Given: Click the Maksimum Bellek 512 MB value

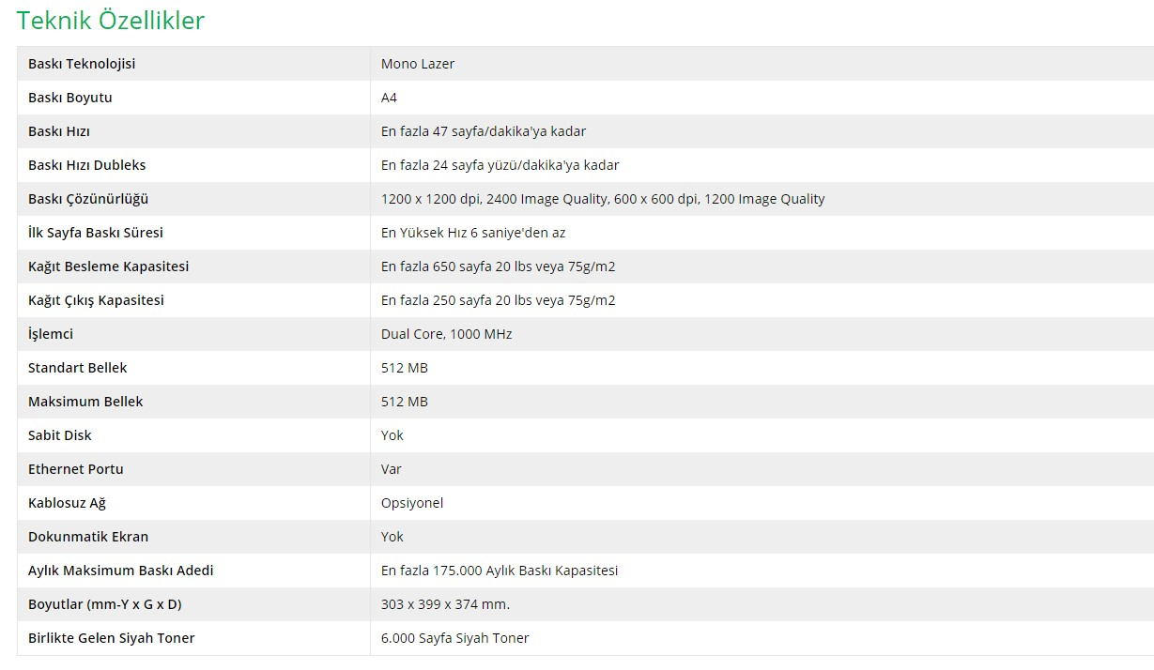Looking at the screenshot, I should point(405,402).
